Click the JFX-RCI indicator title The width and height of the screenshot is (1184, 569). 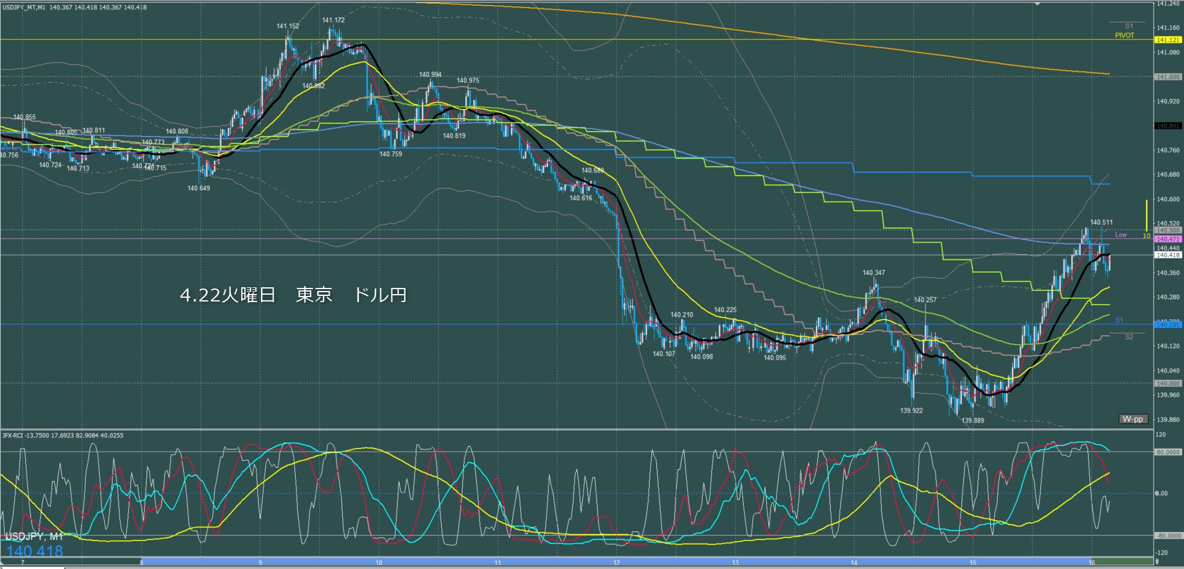62,436
